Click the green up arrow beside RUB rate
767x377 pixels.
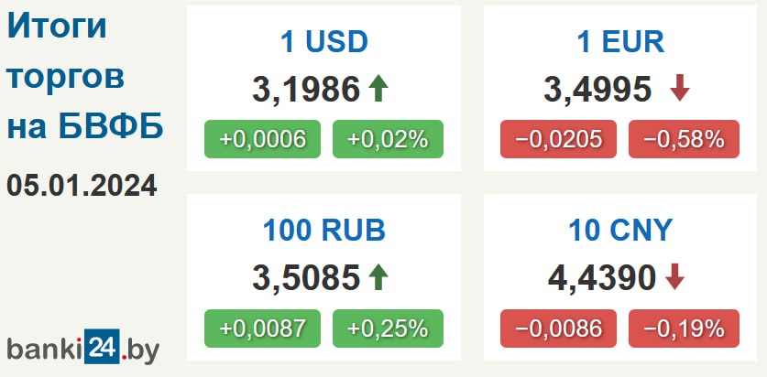click(378, 277)
